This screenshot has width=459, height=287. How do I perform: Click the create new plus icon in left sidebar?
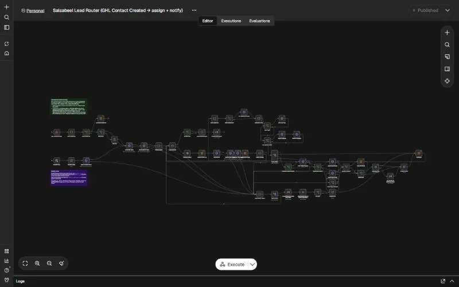pyautogui.click(x=6, y=7)
